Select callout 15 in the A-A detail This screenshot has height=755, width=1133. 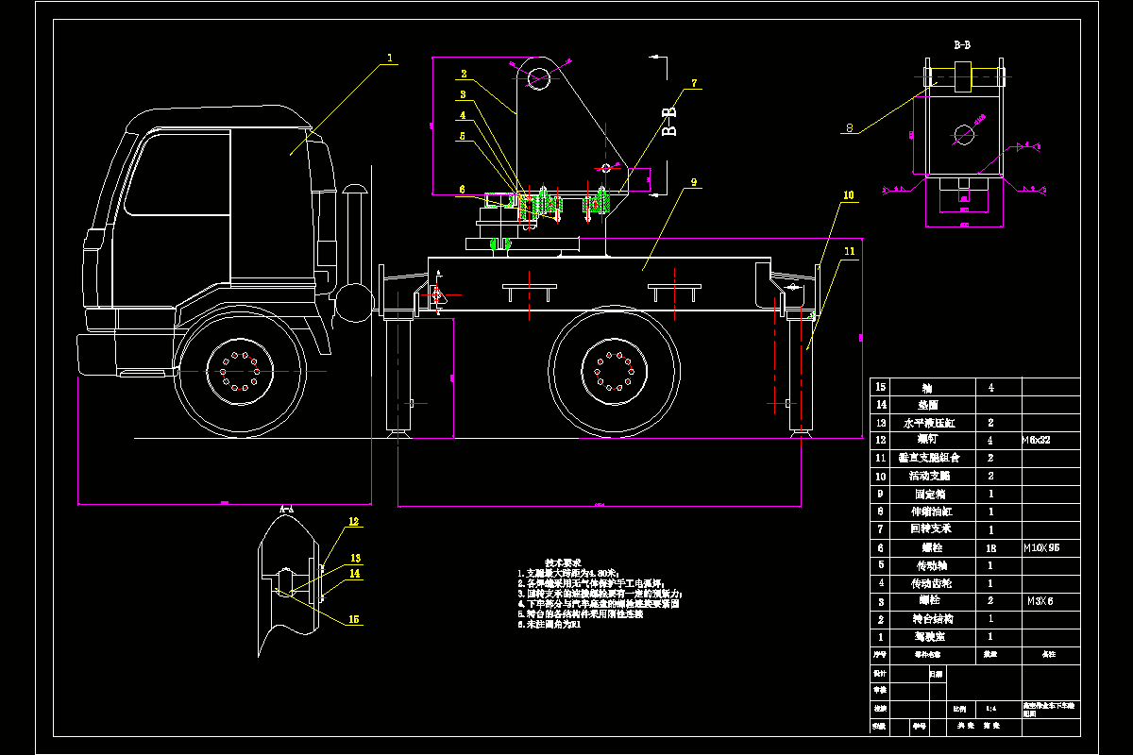click(x=354, y=619)
